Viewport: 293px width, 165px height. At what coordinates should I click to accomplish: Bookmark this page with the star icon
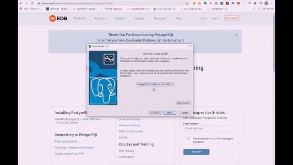tap(187, 3)
